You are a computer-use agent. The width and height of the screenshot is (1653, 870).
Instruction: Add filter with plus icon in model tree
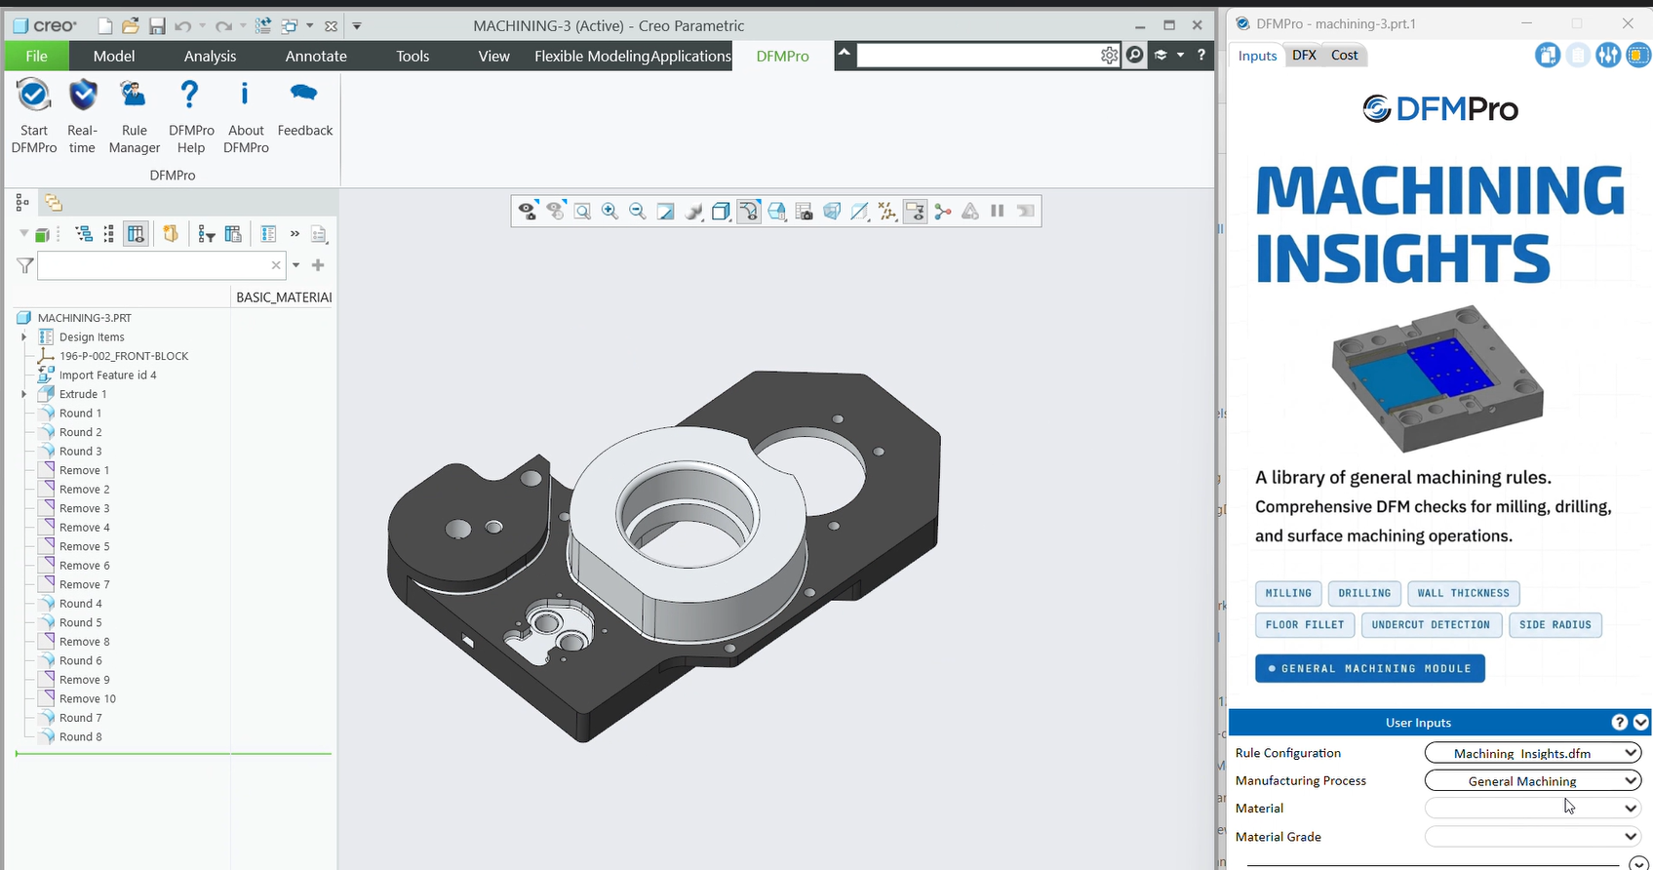point(318,265)
